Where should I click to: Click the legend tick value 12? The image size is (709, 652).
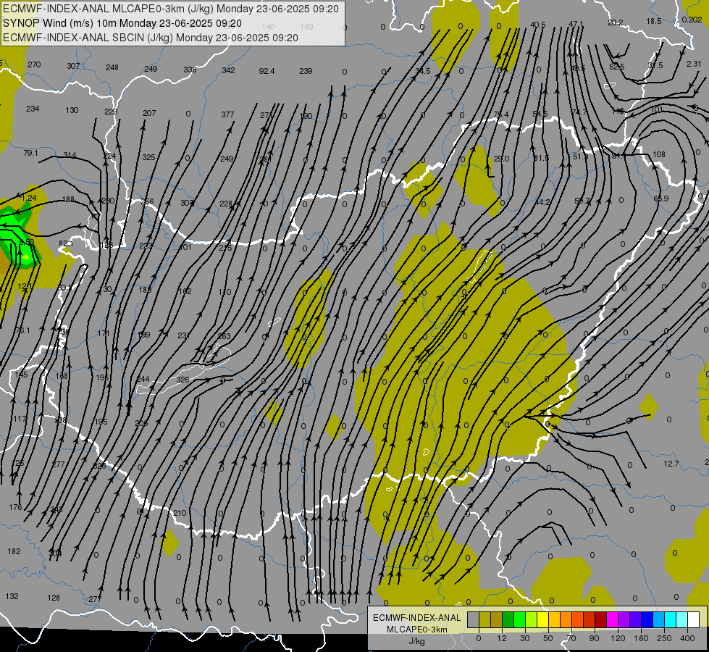pyautogui.click(x=501, y=638)
